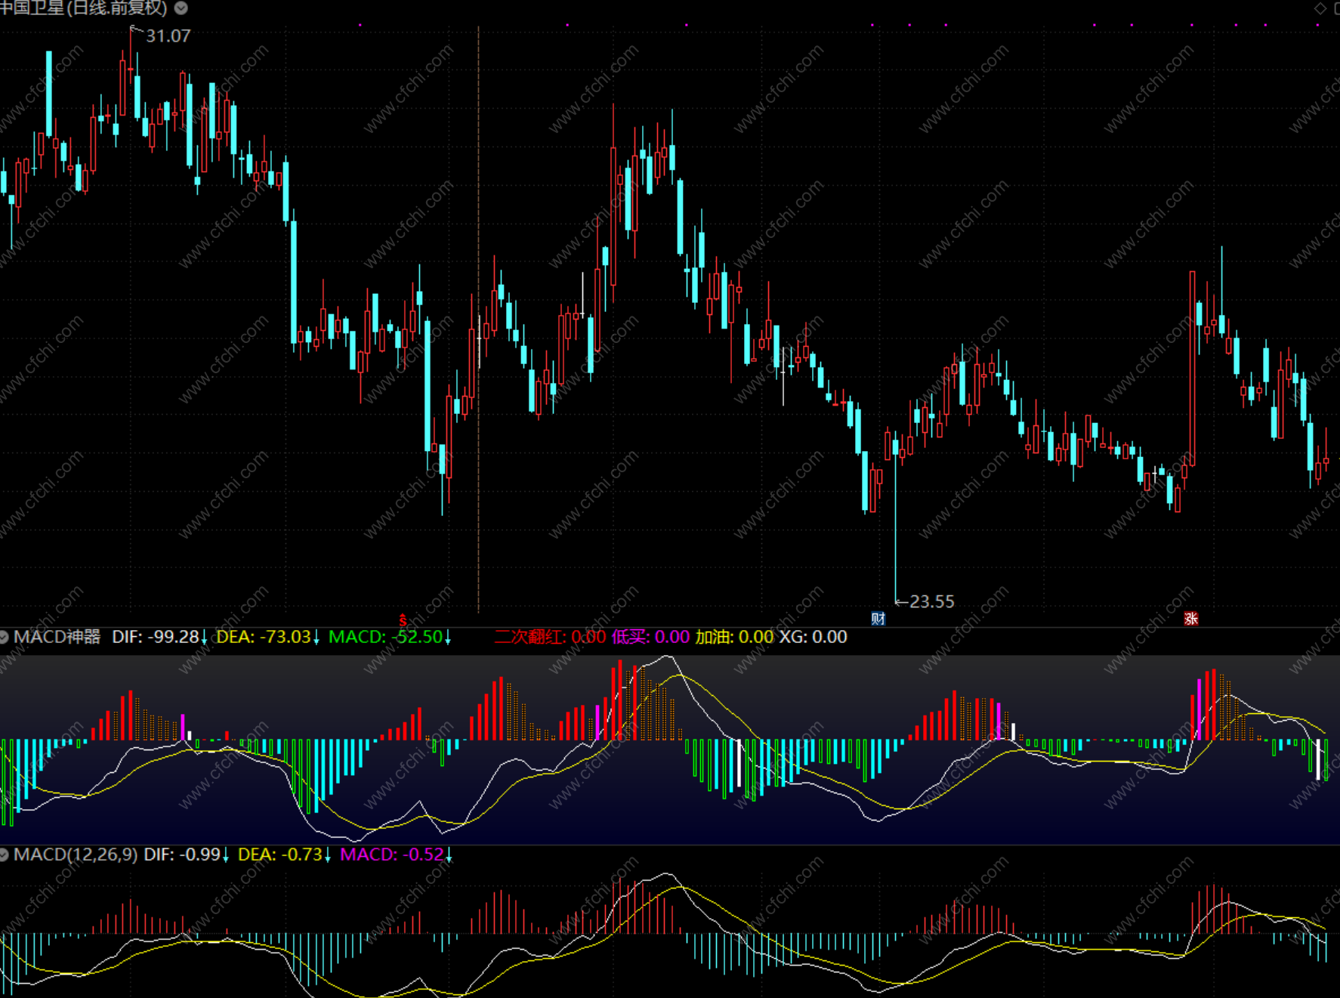
Task: Open dropdown beside 中国卫星 chart title
Action: coord(181,8)
